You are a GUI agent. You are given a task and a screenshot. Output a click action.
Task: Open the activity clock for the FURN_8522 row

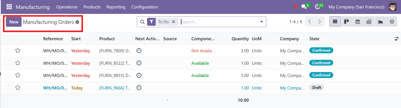(139, 63)
